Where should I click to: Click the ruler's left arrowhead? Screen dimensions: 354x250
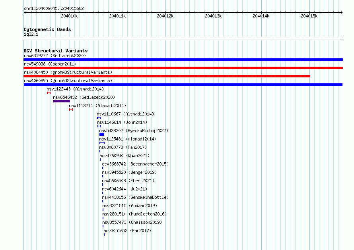pos(25,13)
